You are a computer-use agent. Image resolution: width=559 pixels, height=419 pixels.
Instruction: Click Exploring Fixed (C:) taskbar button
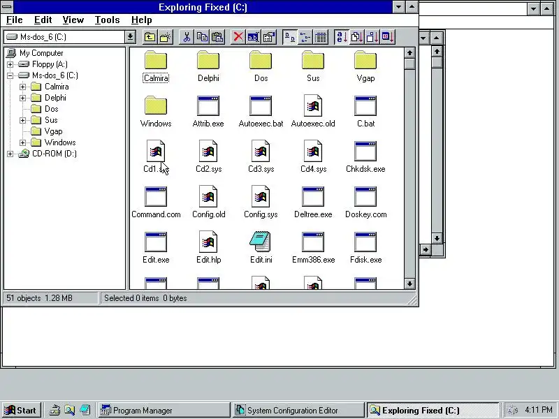click(433, 411)
